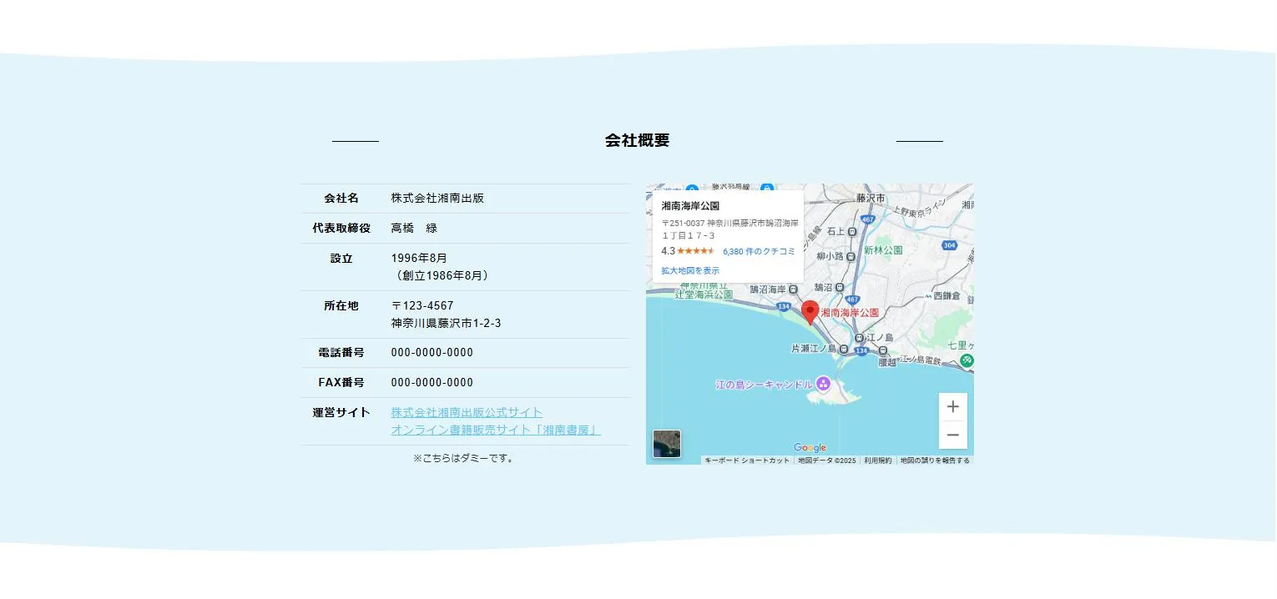Viewport: 1277px width, 599px height.
Task: Click the ※こちらはダミーです。 note
Action: tap(465, 458)
